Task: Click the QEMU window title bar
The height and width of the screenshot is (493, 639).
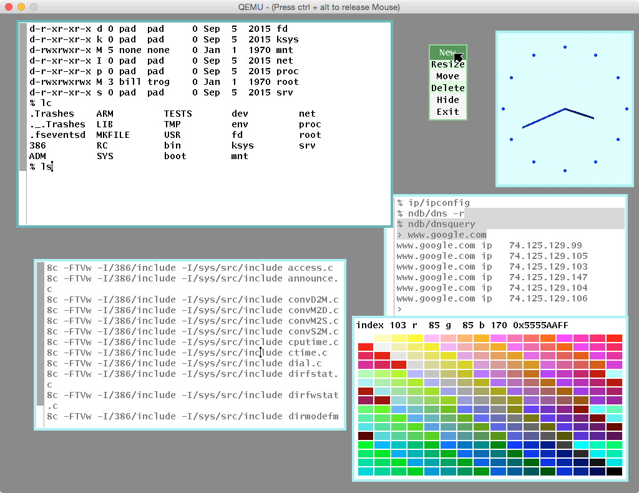Action: click(x=319, y=7)
